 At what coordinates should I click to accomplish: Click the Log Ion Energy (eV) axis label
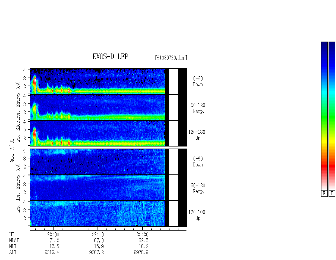(18, 188)
